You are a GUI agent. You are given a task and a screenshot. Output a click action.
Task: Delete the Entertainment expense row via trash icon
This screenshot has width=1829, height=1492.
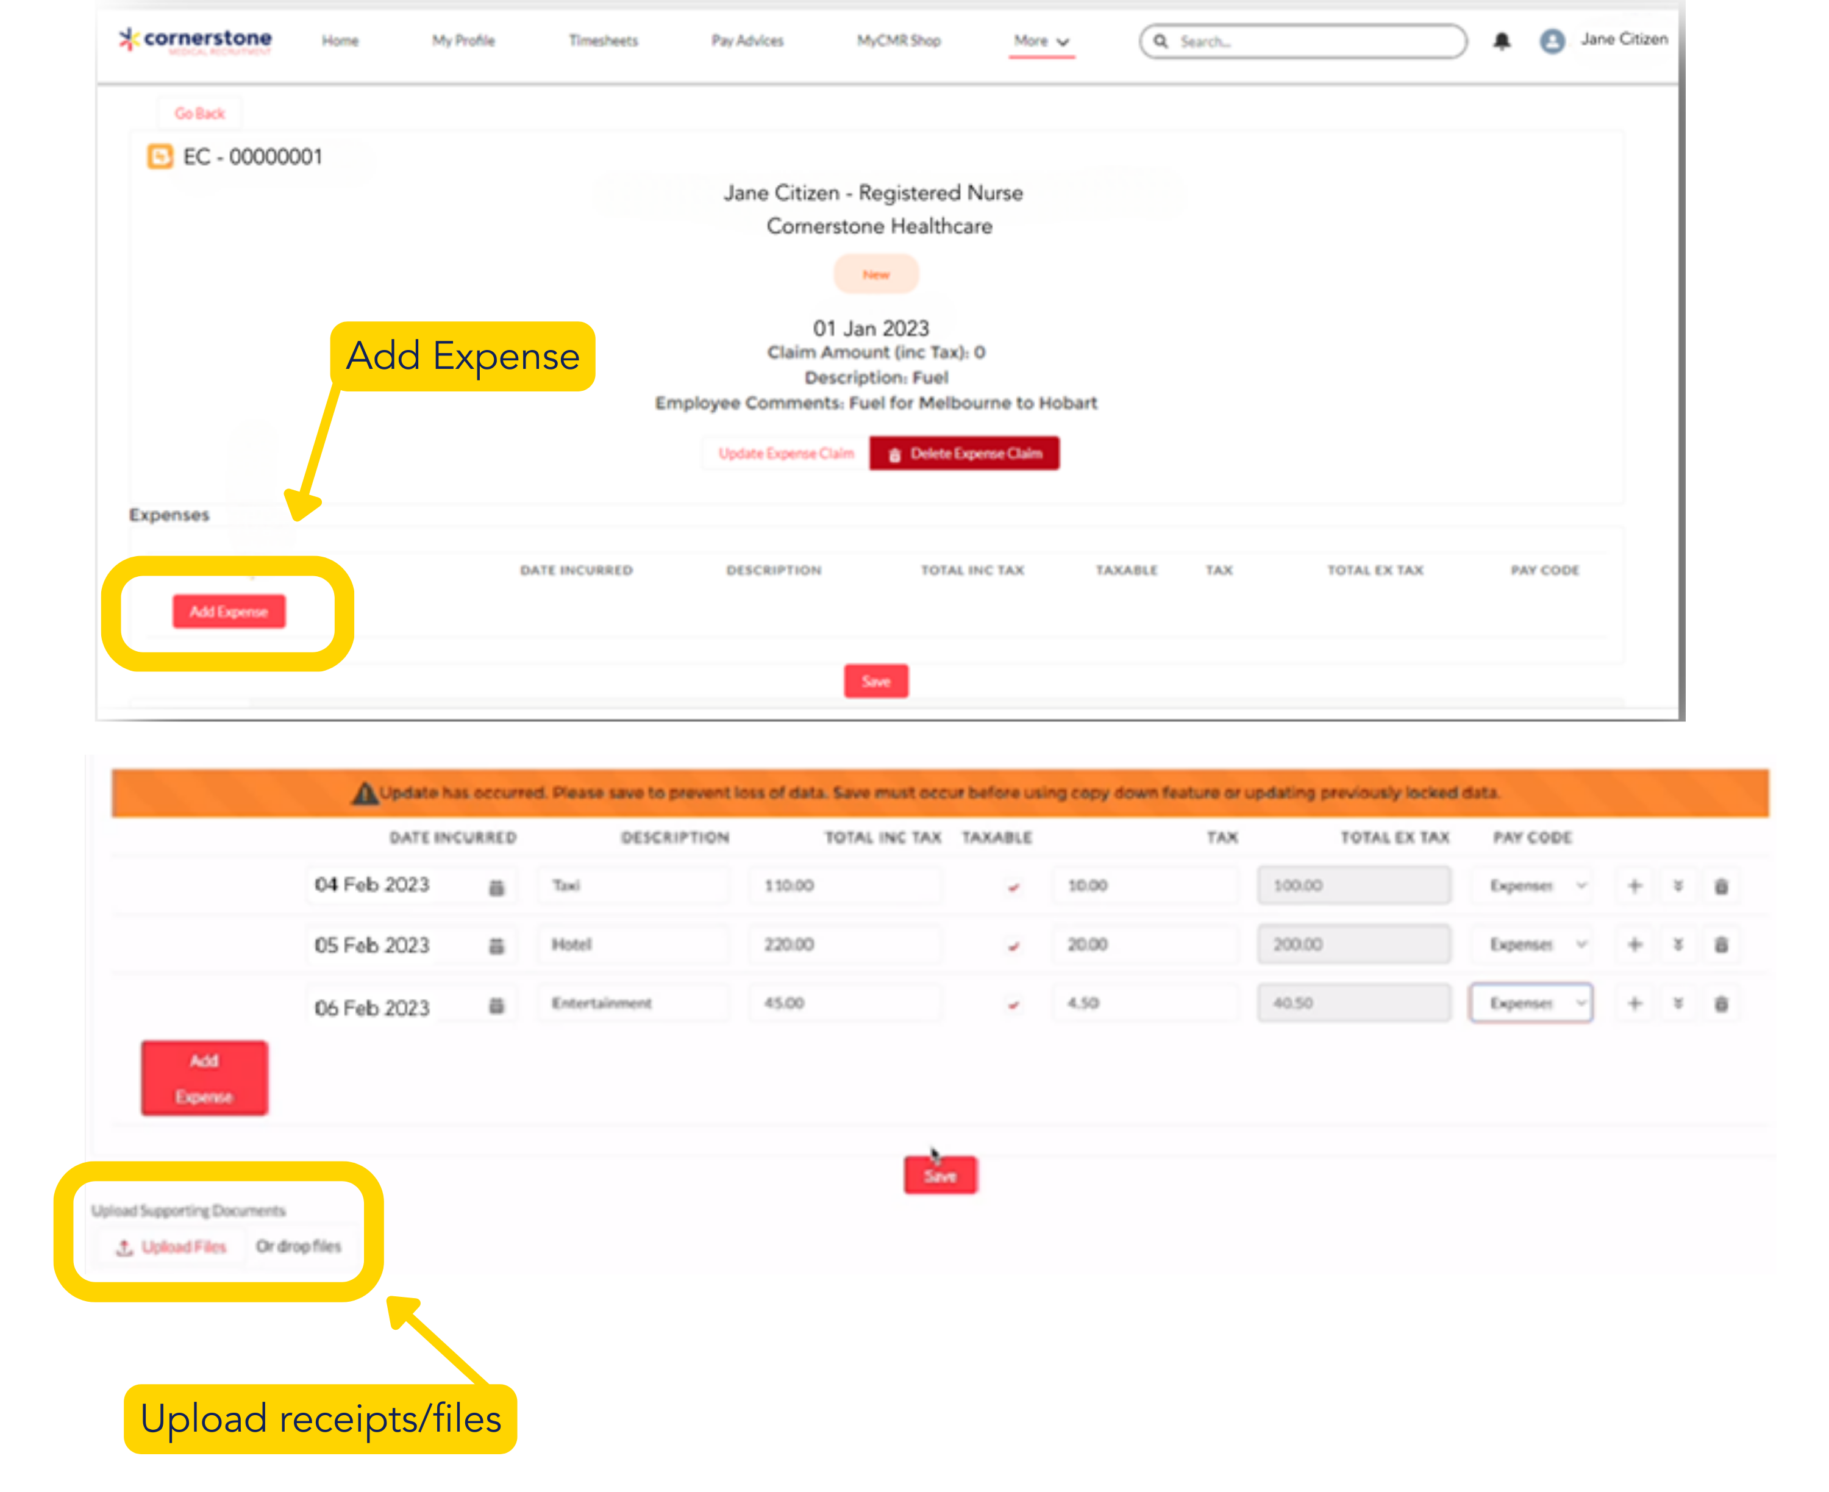1720,1004
